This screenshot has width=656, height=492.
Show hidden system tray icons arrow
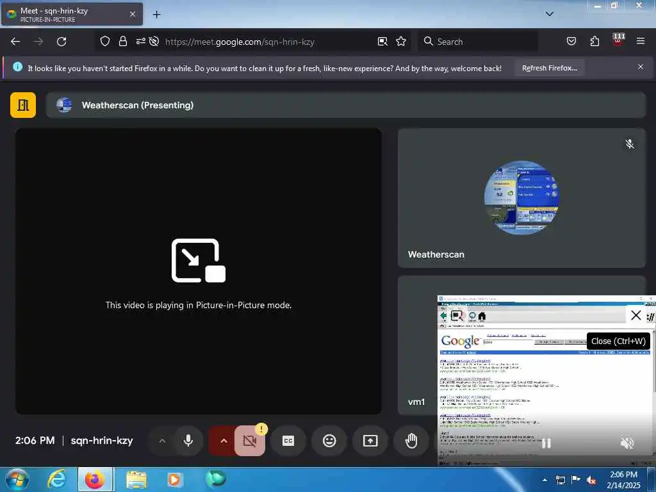pyautogui.click(x=545, y=480)
